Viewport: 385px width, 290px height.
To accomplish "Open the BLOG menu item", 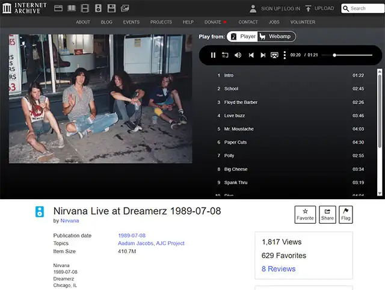I will [106, 22].
